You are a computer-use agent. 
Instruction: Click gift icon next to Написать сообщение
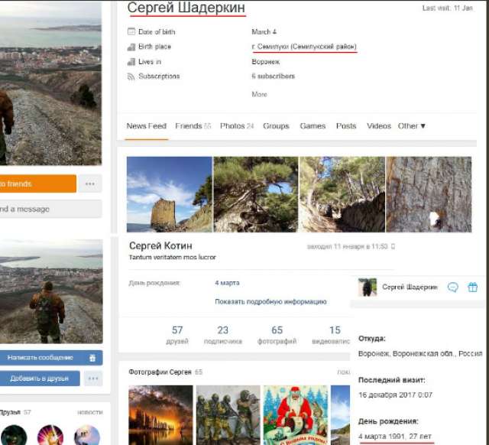[x=92, y=357]
